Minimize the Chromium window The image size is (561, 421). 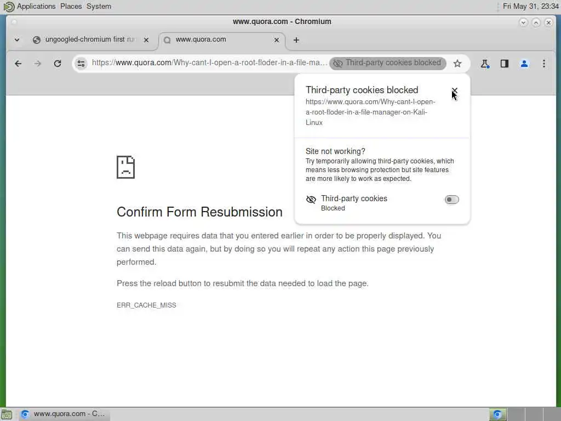pos(523,22)
